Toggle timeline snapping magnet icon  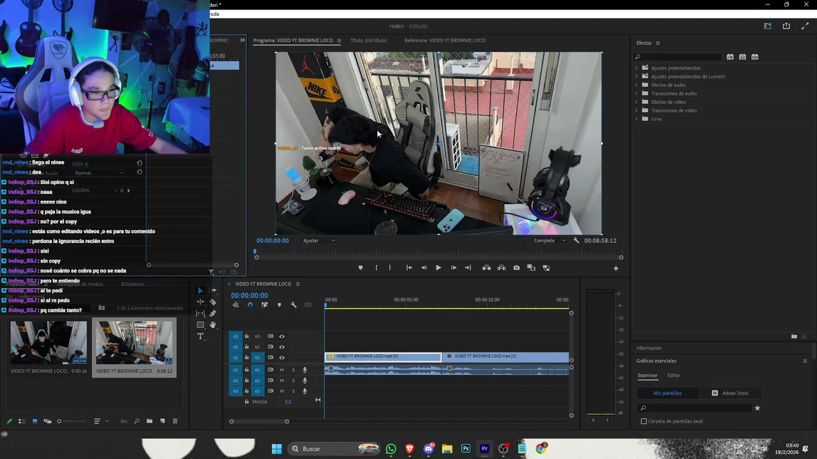pos(250,305)
